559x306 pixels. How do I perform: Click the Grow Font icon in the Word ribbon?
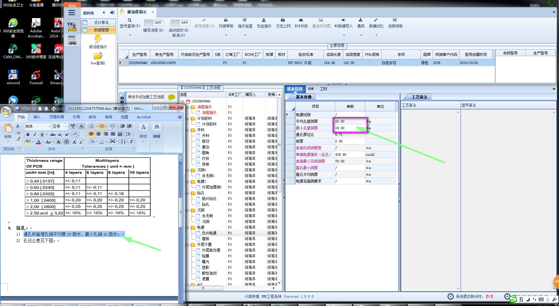pos(74,142)
